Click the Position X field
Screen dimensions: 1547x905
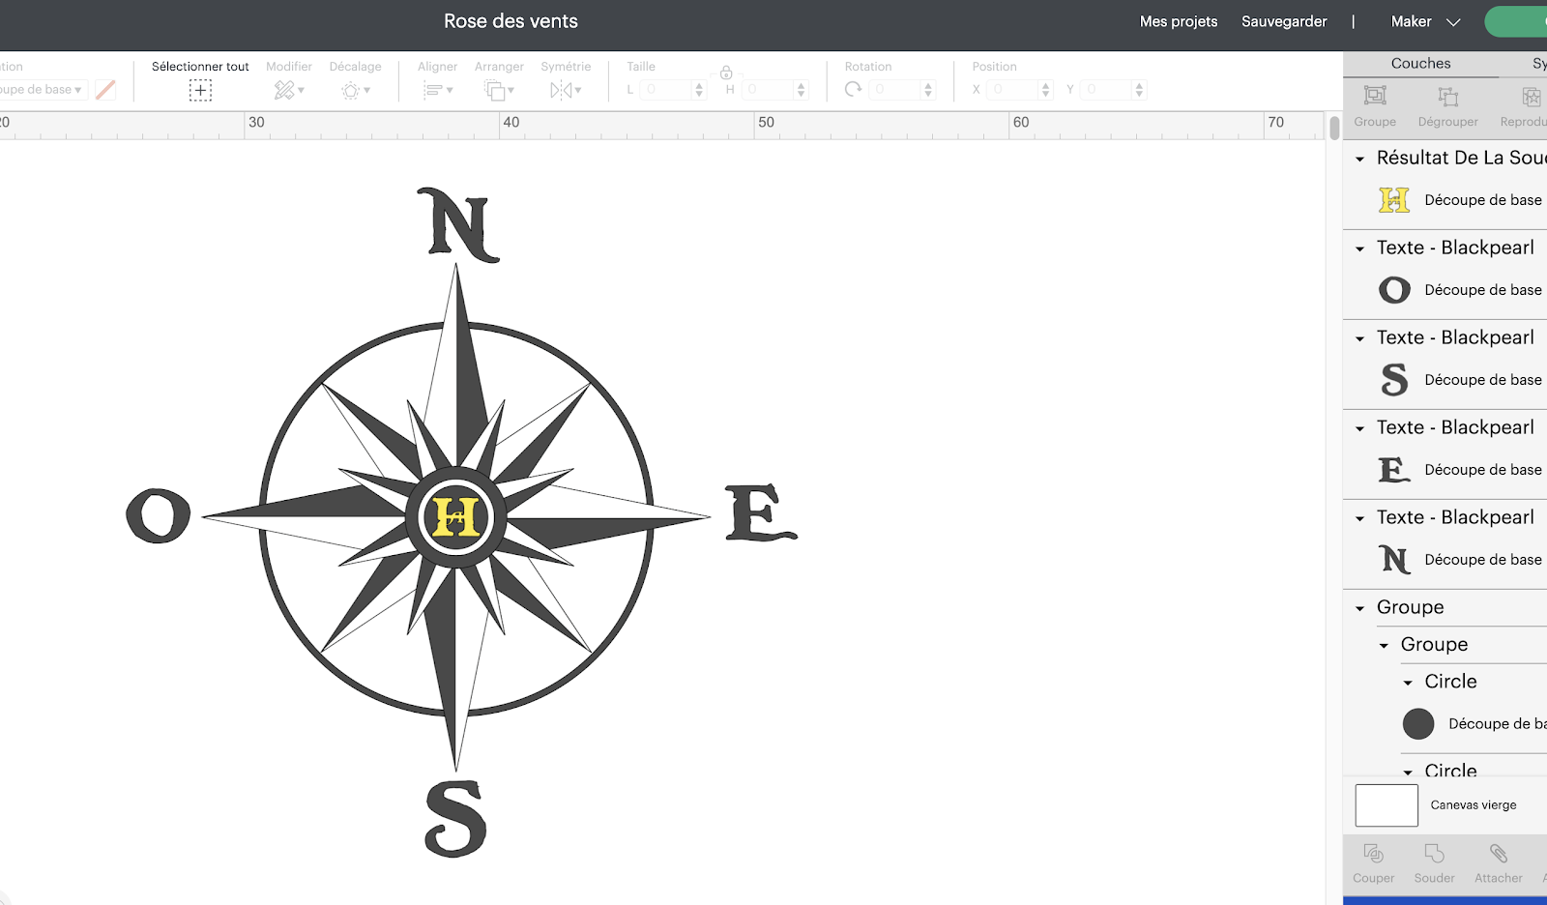(1012, 90)
